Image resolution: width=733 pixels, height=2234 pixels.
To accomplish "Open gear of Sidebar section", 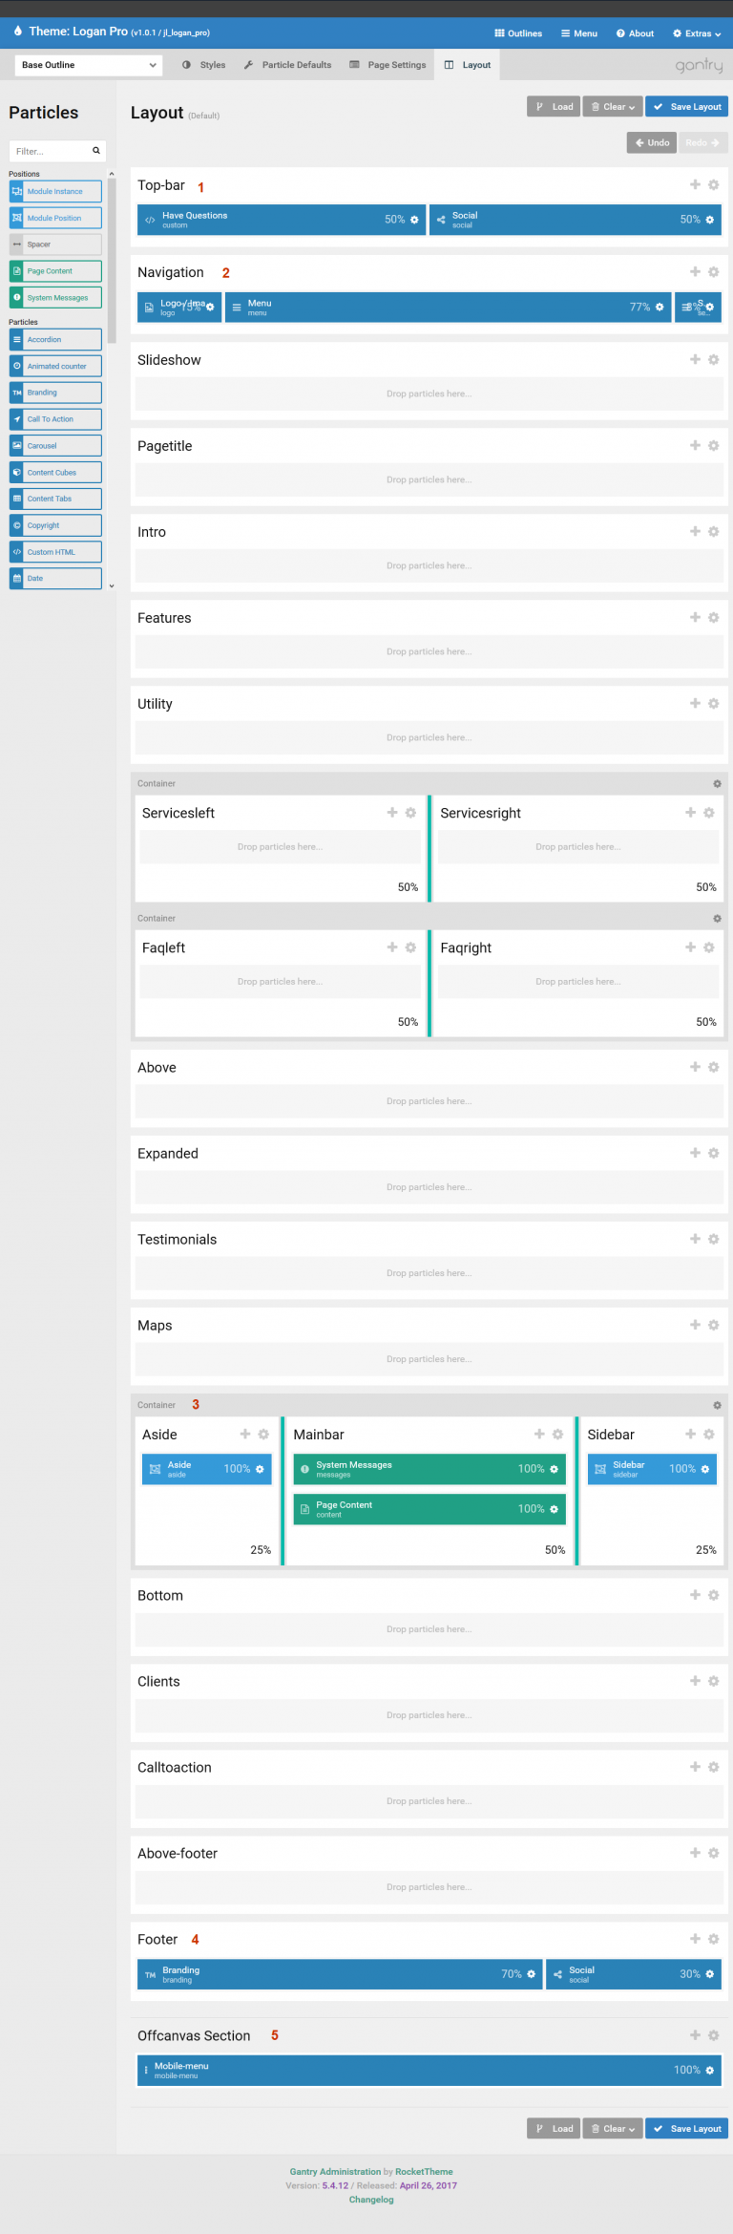I will pyautogui.click(x=708, y=1435).
